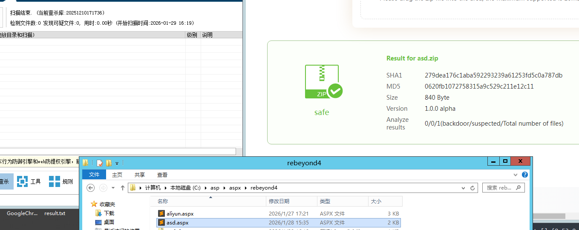Viewport: 579px width, 230px height.
Task: Expand the ribbon with the chevron
Action: (517, 175)
